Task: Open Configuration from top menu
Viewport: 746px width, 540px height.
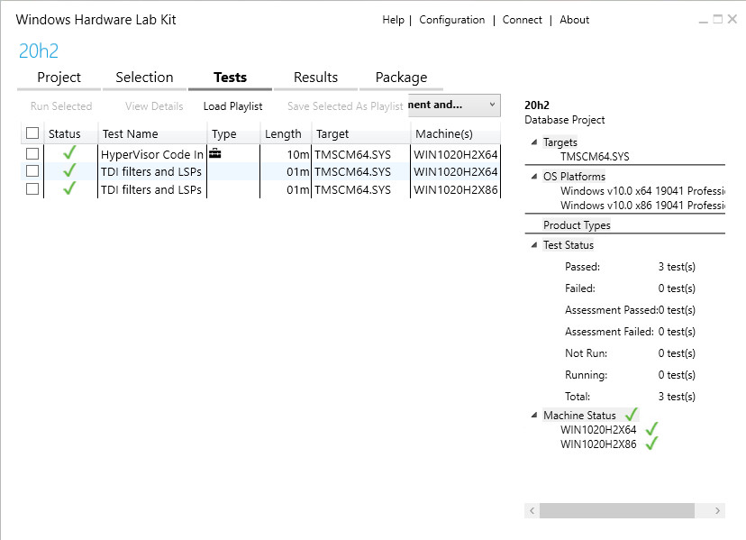Action: pos(452,20)
